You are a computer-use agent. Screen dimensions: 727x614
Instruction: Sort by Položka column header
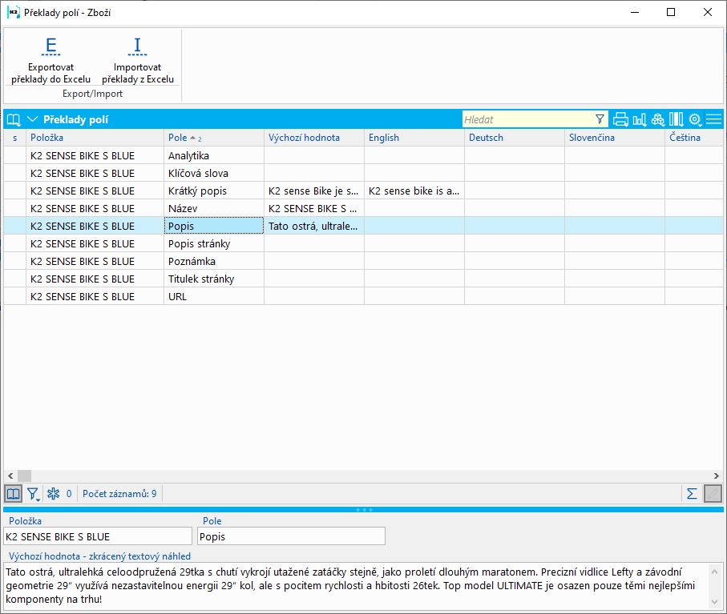tap(95, 138)
